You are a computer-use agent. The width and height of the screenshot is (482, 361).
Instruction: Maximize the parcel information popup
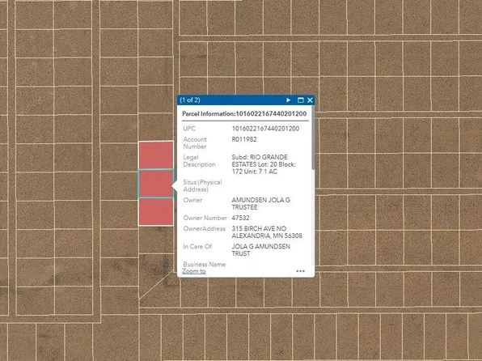click(301, 100)
